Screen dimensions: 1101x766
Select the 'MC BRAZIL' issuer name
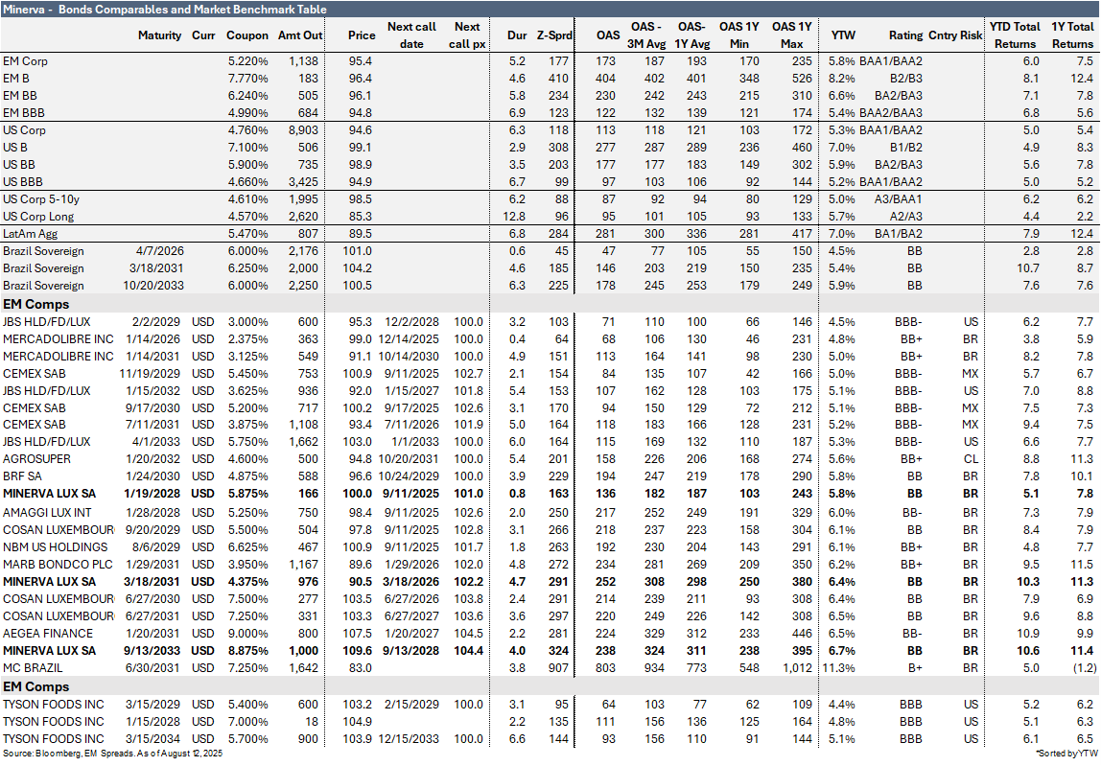click(x=33, y=668)
